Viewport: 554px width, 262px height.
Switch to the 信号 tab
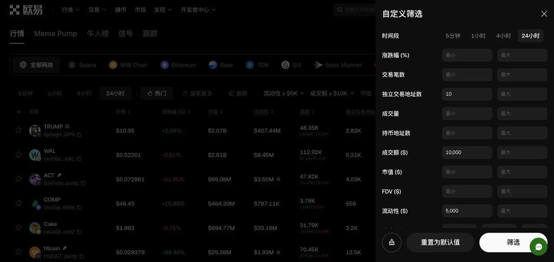[x=126, y=33]
